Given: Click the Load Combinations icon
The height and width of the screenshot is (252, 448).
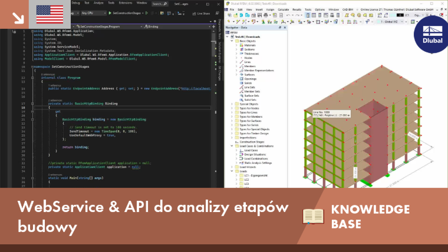Looking at the screenshot, I should click(242, 158).
